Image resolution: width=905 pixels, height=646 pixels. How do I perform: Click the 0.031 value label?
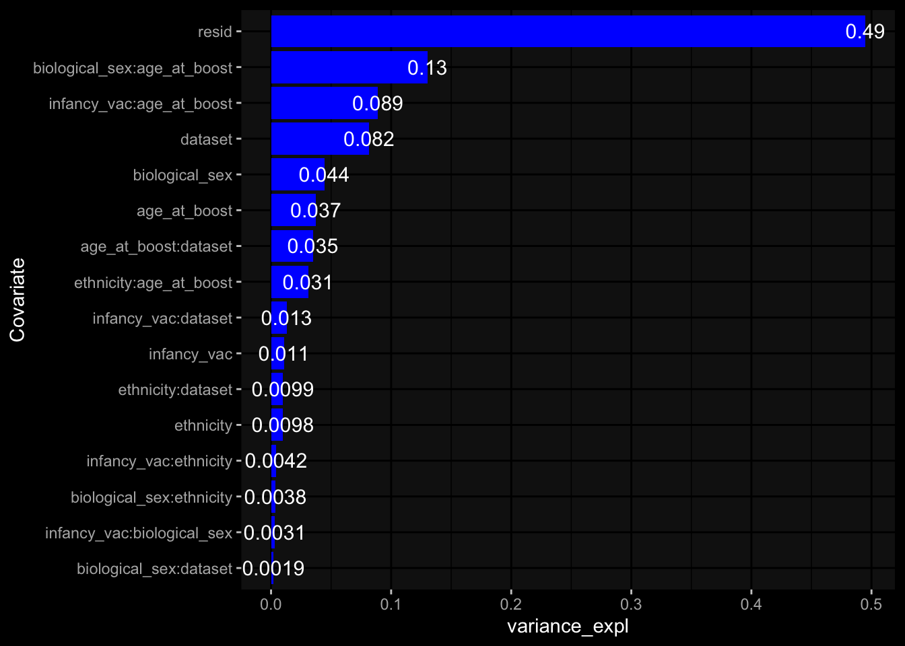[308, 283]
